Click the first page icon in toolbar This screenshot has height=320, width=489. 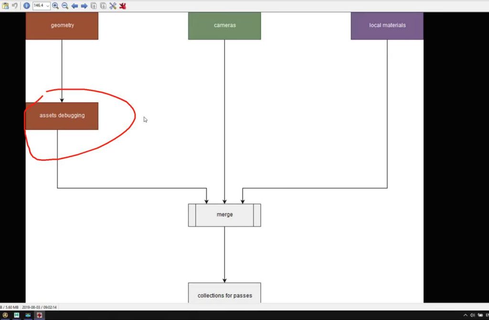tap(94, 6)
